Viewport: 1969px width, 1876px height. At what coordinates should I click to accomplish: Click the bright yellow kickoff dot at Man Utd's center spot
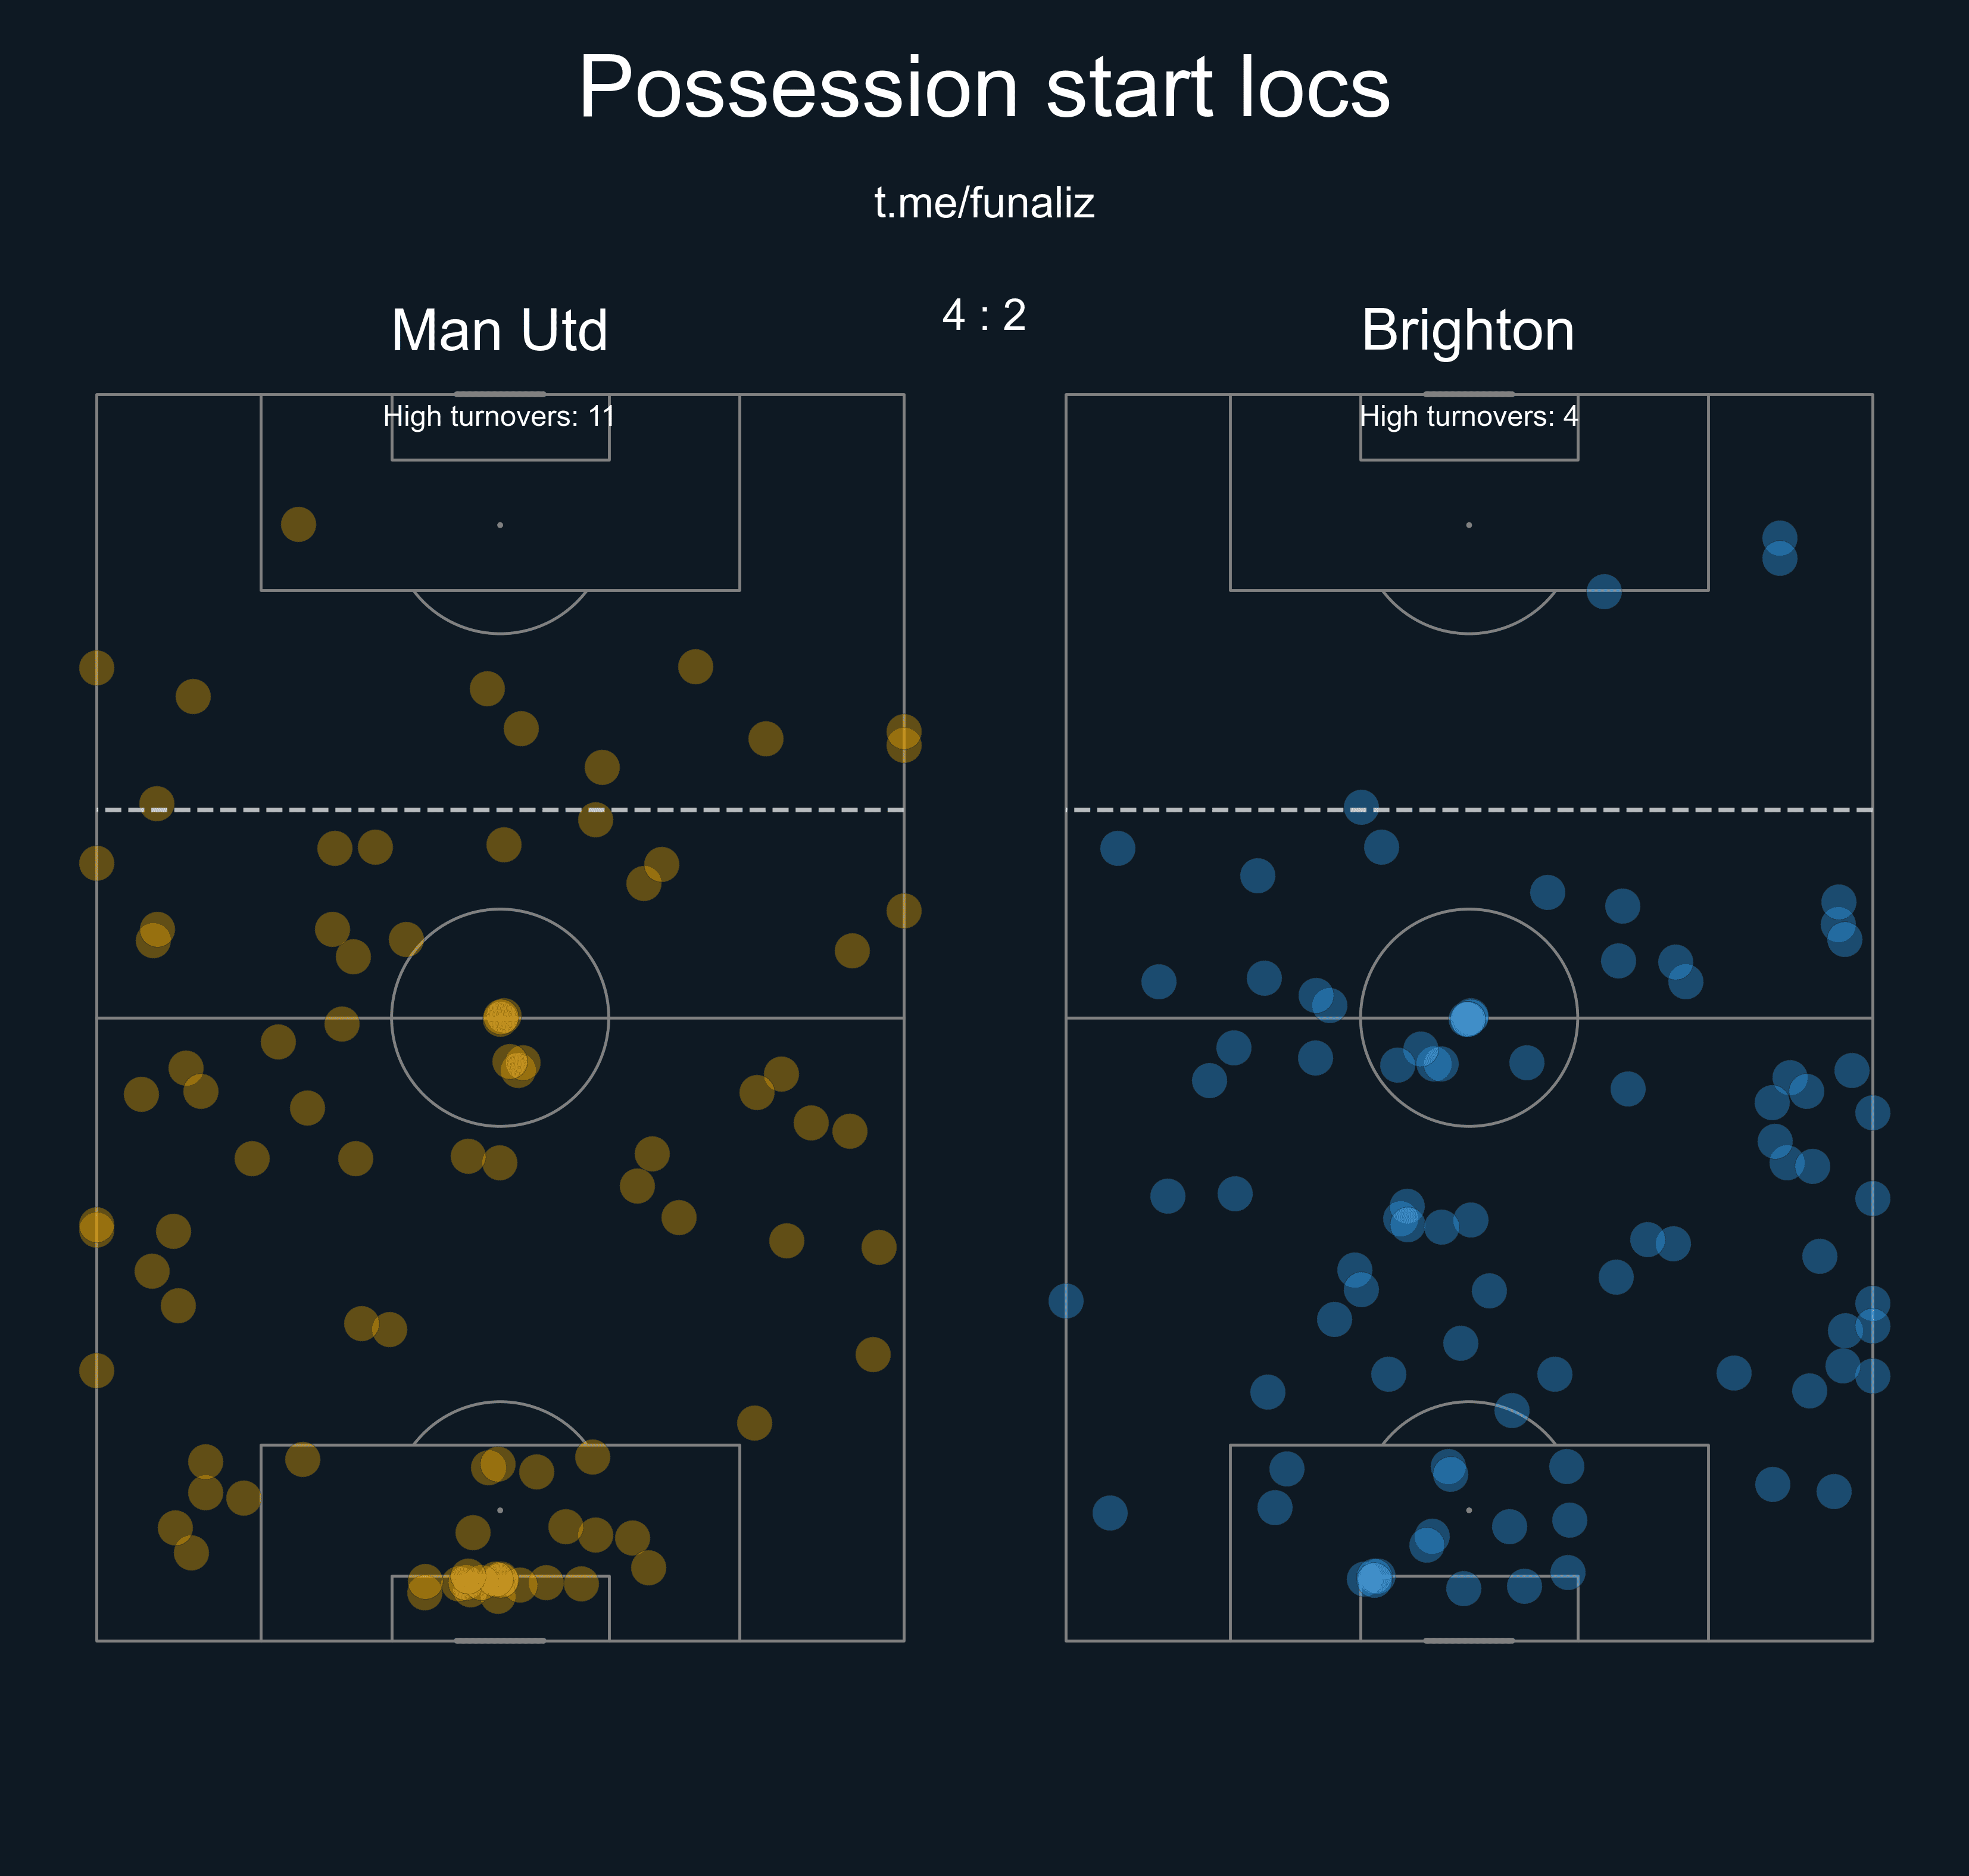501,1017
